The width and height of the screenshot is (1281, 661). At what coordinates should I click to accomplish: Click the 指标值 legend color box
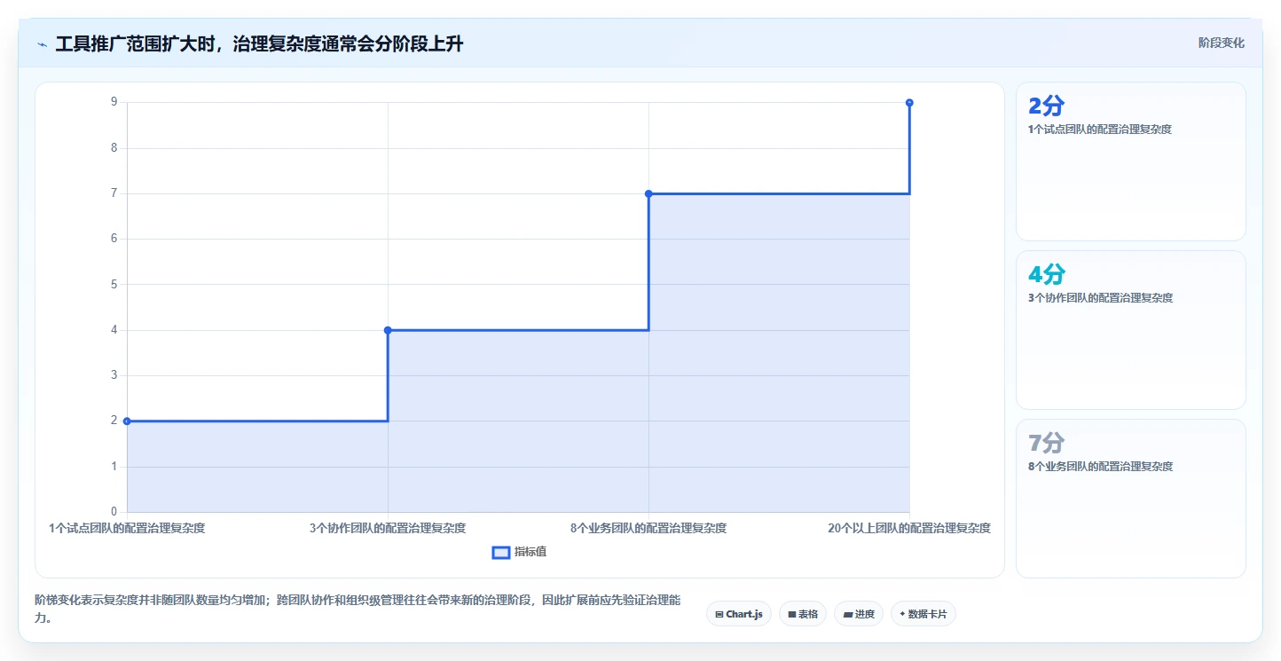[501, 552]
